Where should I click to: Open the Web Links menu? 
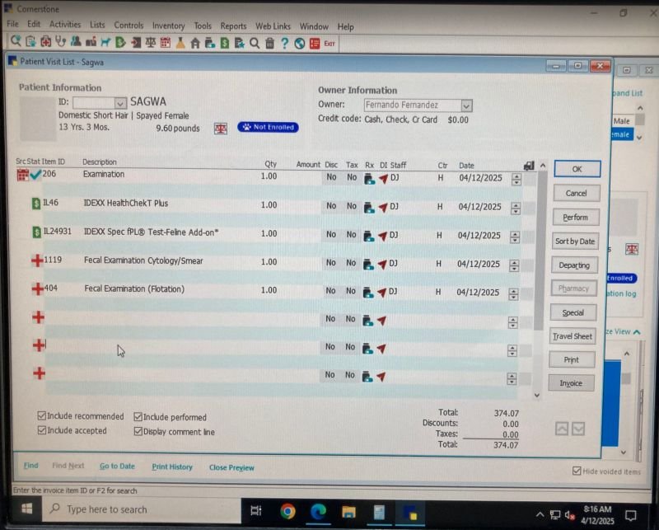(x=273, y=26)
